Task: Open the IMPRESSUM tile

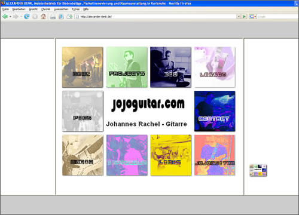Action: pyautogui.click(x=127, y=155)
